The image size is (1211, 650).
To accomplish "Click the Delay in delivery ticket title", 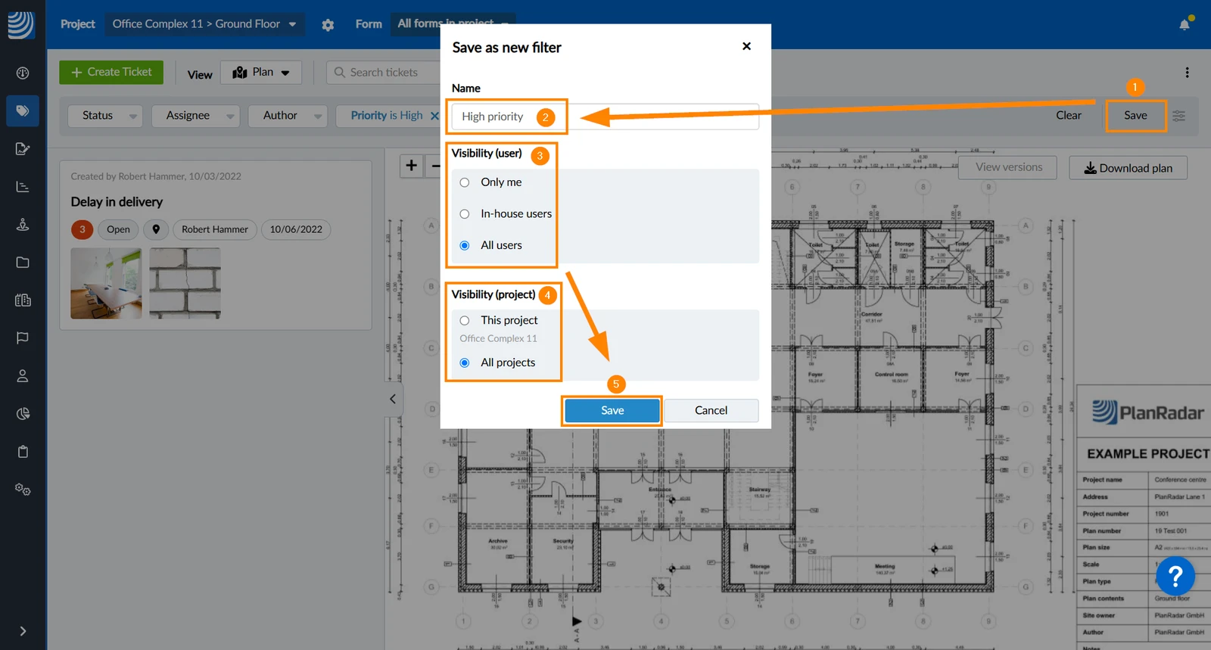I will 117,202.
